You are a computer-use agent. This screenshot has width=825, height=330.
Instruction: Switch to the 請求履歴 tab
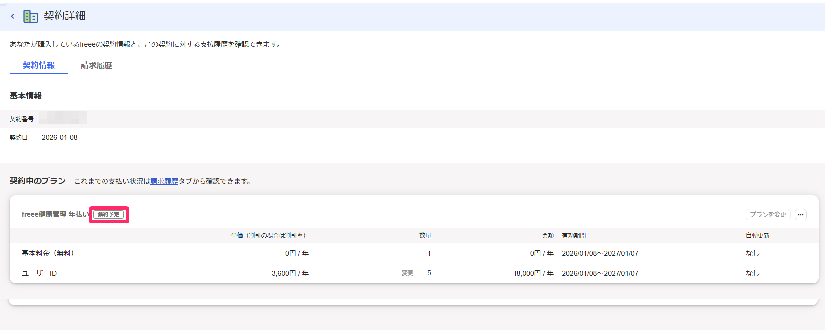(97, 65)
